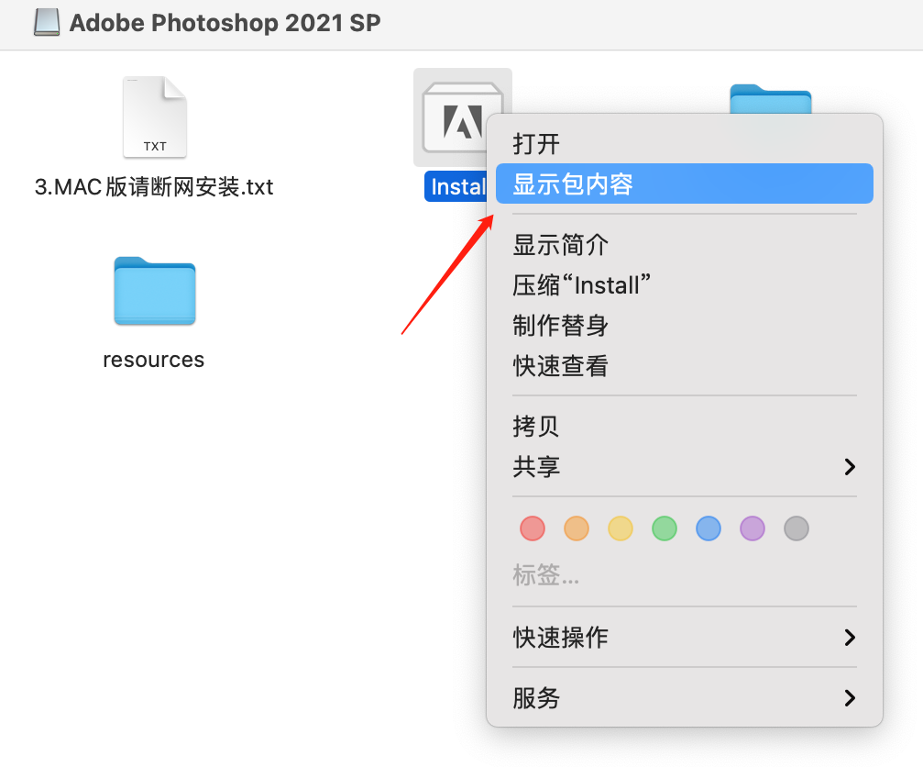
Task: Apply the gray tag color
Action: pyautogui.click(x=797, y=528)
